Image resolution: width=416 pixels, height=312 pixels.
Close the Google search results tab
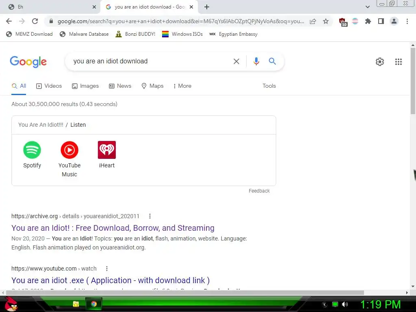click(x=191, y=7)
